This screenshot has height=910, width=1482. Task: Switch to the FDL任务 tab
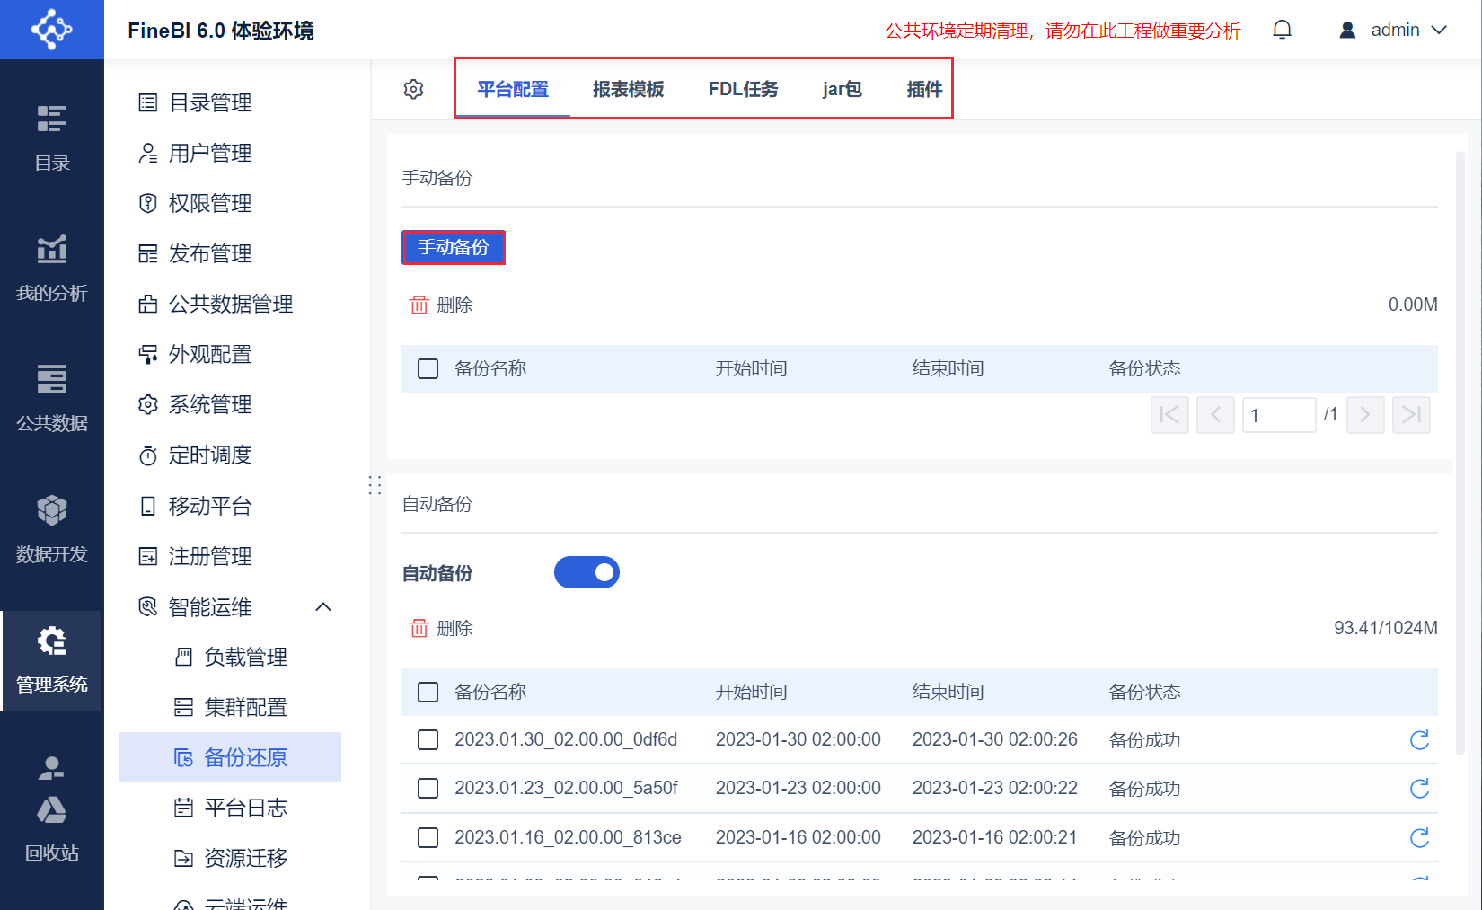tap(744, 89)
